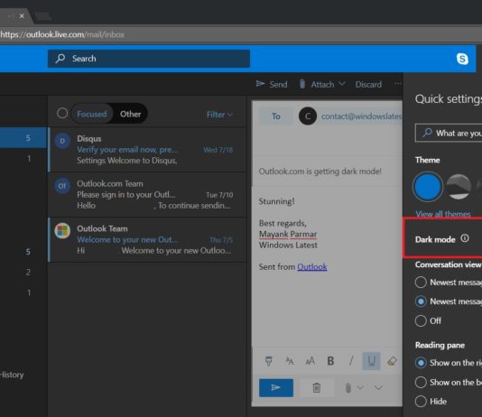Click the Send arrow icon in toolbar

pyautogui.click(x=260, y=84)
